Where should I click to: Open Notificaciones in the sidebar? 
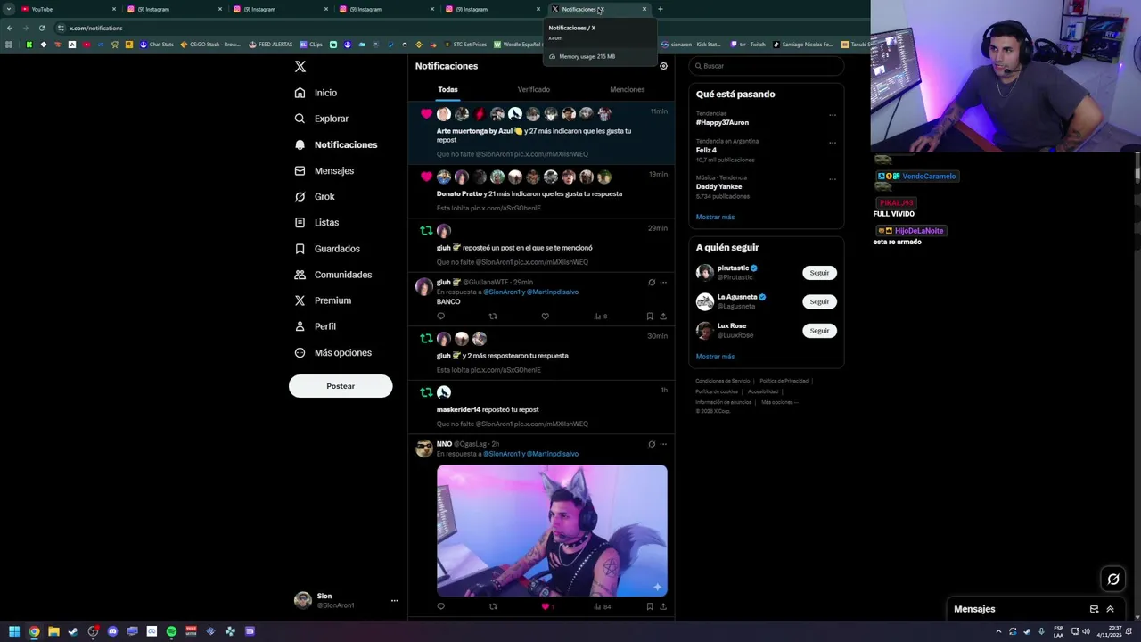click(335, 144)
